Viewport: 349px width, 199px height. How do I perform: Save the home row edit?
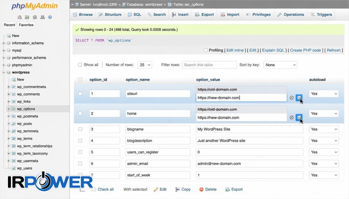click(299, 117)
